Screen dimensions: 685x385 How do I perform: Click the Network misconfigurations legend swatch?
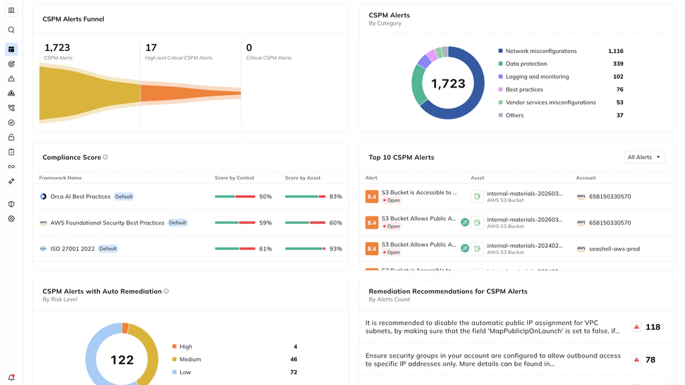click(x=500, y=51)
